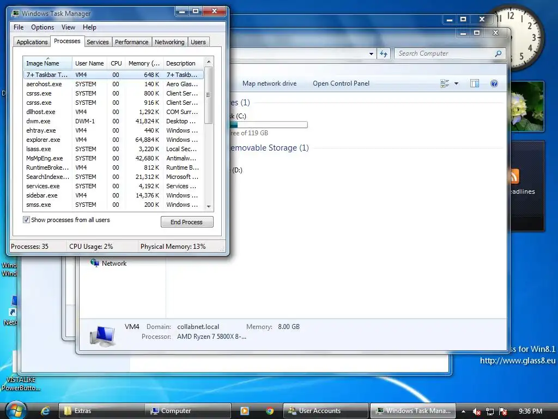Click the Help icon in Computer window
This screenshot has height=419, width=558.
(494, 83)
